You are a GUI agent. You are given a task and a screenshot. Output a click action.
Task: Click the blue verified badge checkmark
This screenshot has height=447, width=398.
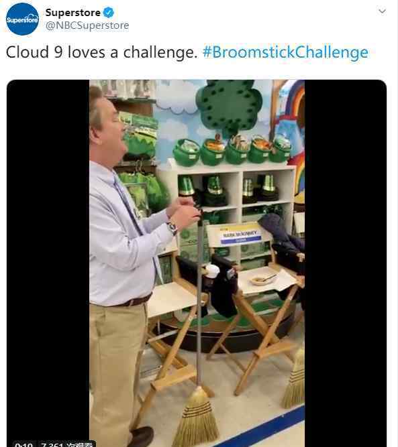click(109, 13)
